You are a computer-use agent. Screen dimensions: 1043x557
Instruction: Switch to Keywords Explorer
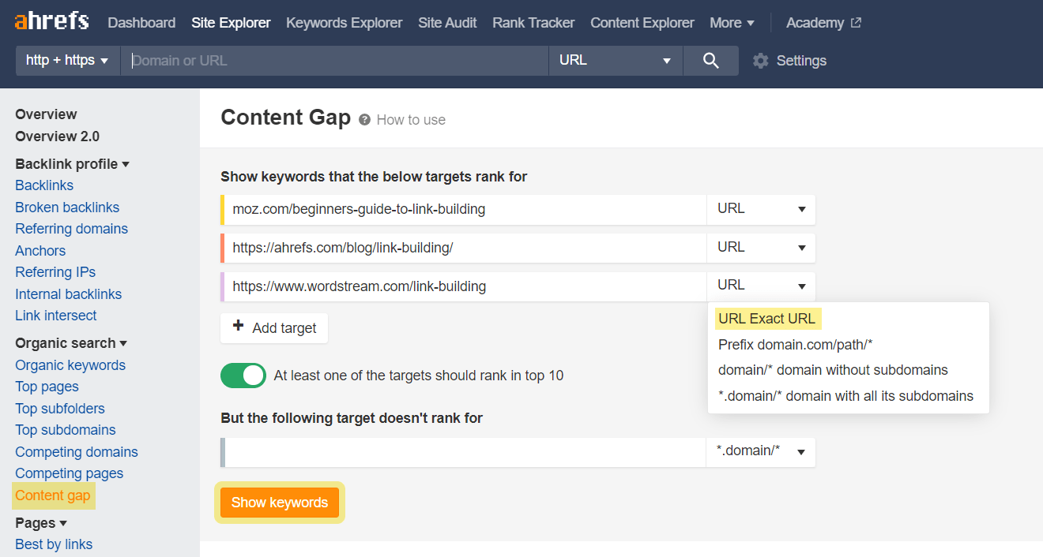click(x=344, y=22)
